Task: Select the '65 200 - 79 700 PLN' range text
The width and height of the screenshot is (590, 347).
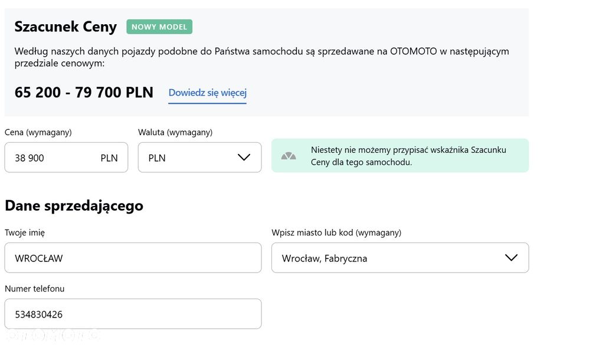Action: (84, 93)
